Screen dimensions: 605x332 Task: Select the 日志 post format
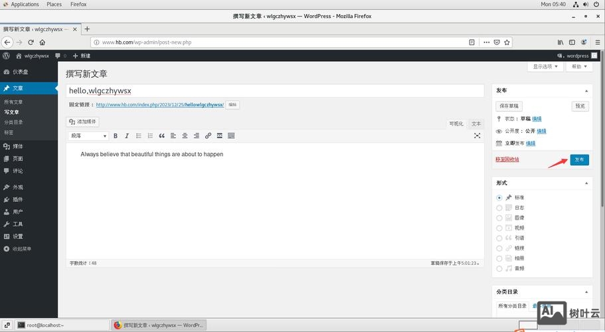[x=499, y=208]
